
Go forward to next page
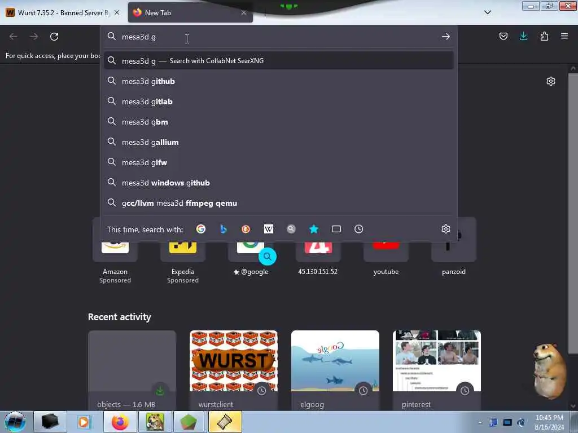34,37
